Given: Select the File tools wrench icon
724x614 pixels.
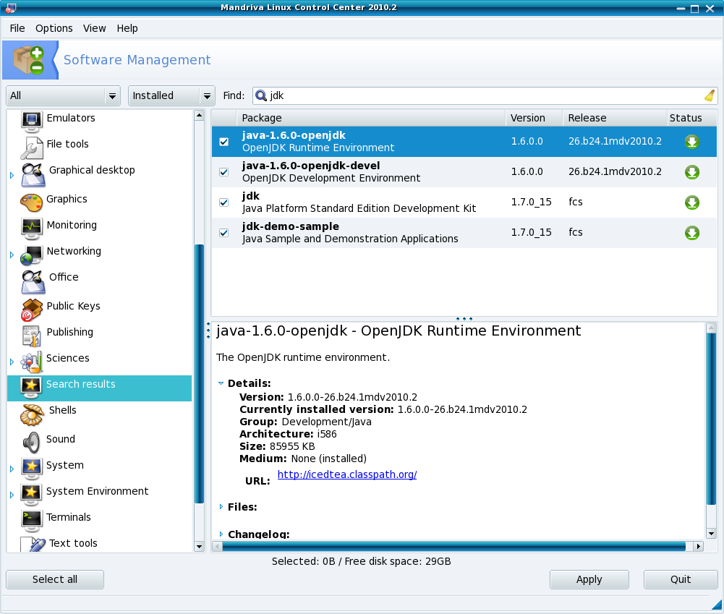Looking at the screenshot, I should (x=32, y=147).
